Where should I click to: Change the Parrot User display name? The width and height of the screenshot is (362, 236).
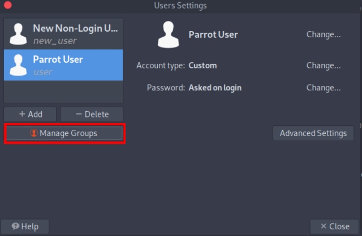[x=324, y=34]
